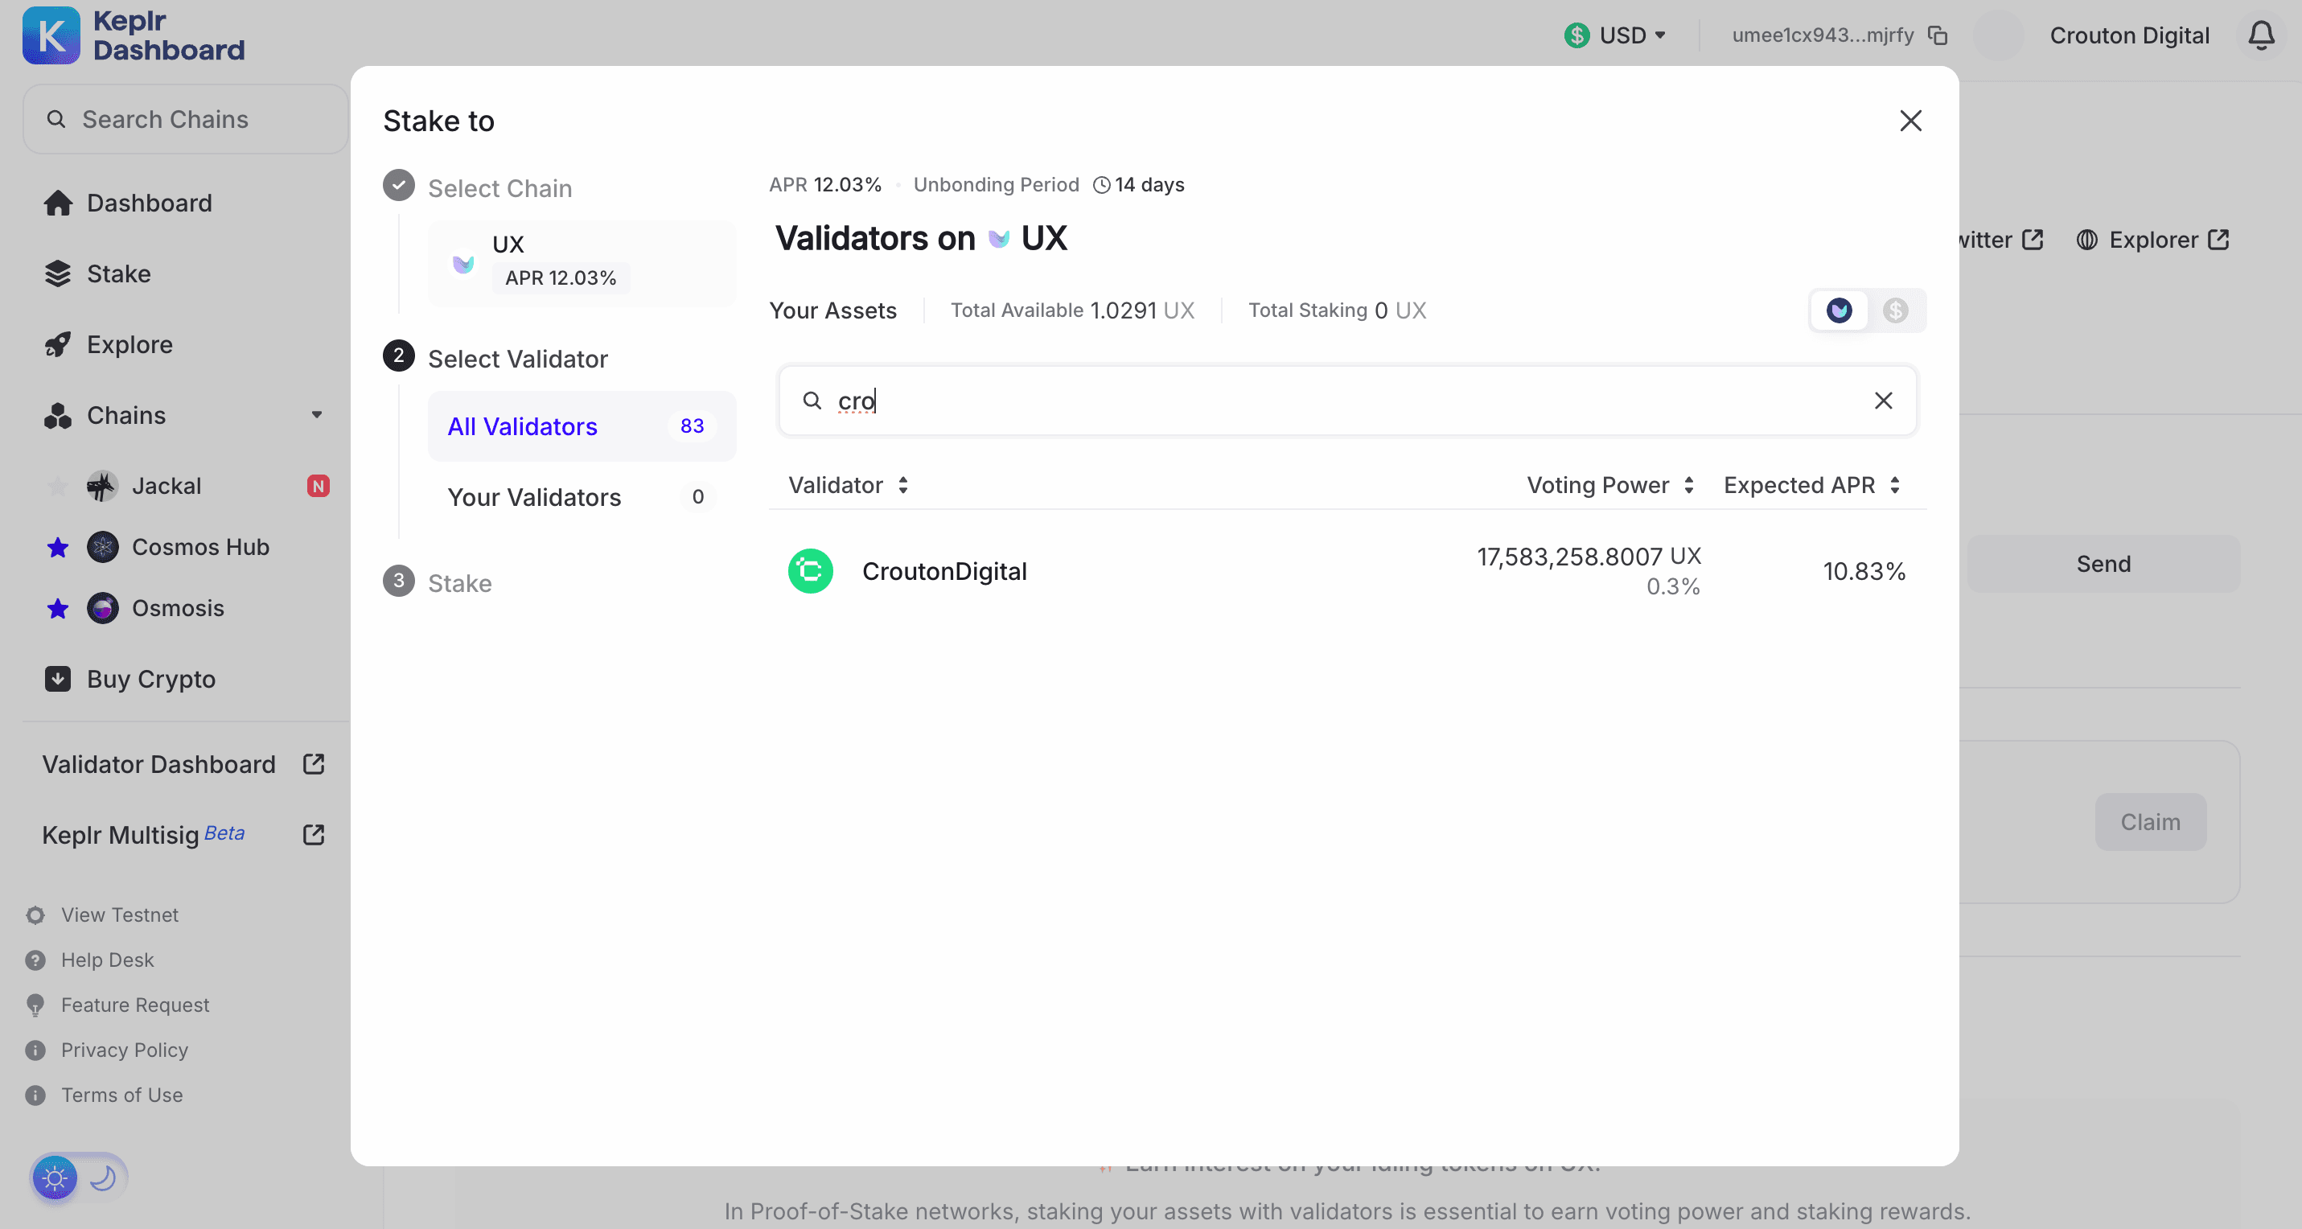Click the UX chain logo in Select Chain
The height and width of the screenshot is (1229, 2302).
tap(463, 263)
